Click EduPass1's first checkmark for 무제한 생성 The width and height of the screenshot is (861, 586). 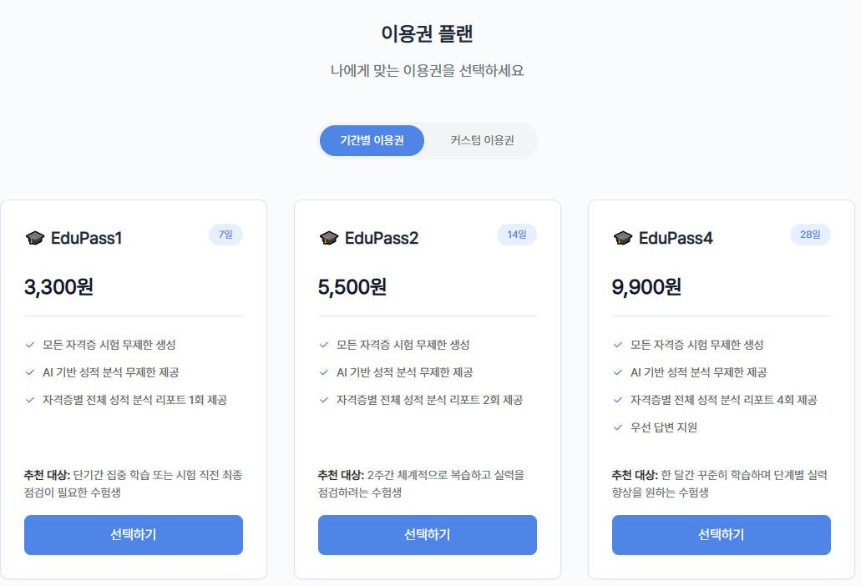click(x=30, y=345)
